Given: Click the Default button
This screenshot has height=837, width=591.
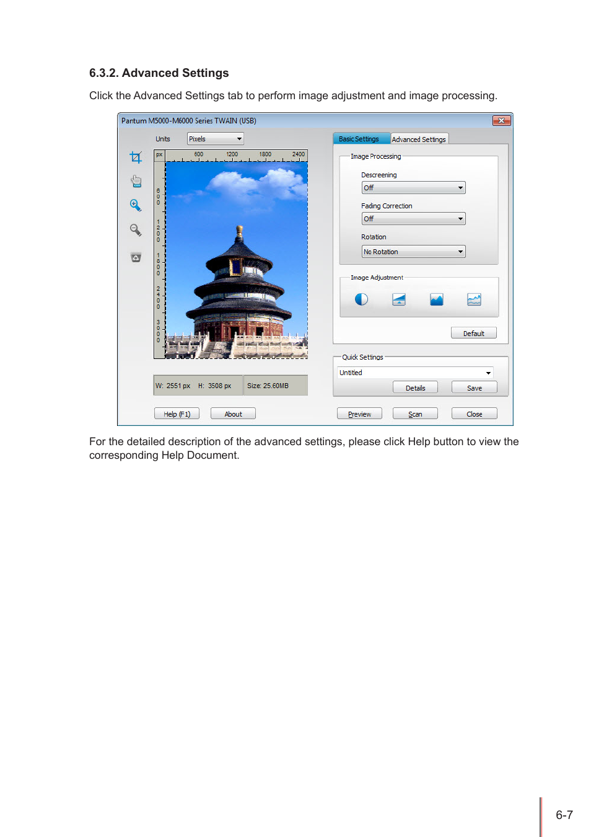Looking at the screenshot, I should 474,333.
